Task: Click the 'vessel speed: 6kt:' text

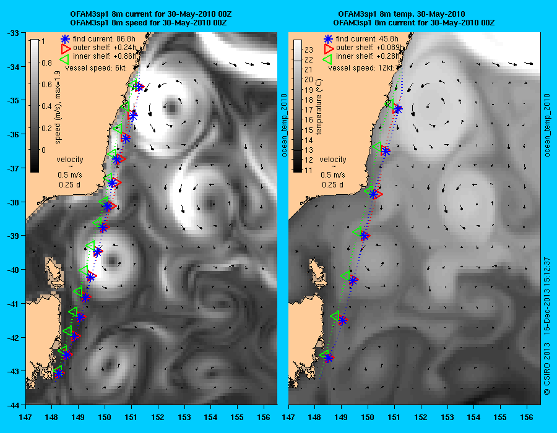Action: [x=96, y=68]
